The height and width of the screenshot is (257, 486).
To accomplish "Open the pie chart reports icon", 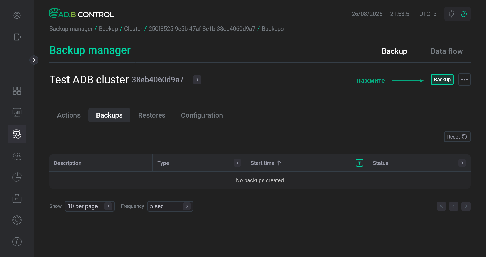I will pos(16,177).
